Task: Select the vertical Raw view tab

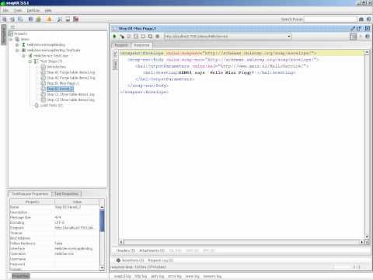Action: click(x=115, y=65)
